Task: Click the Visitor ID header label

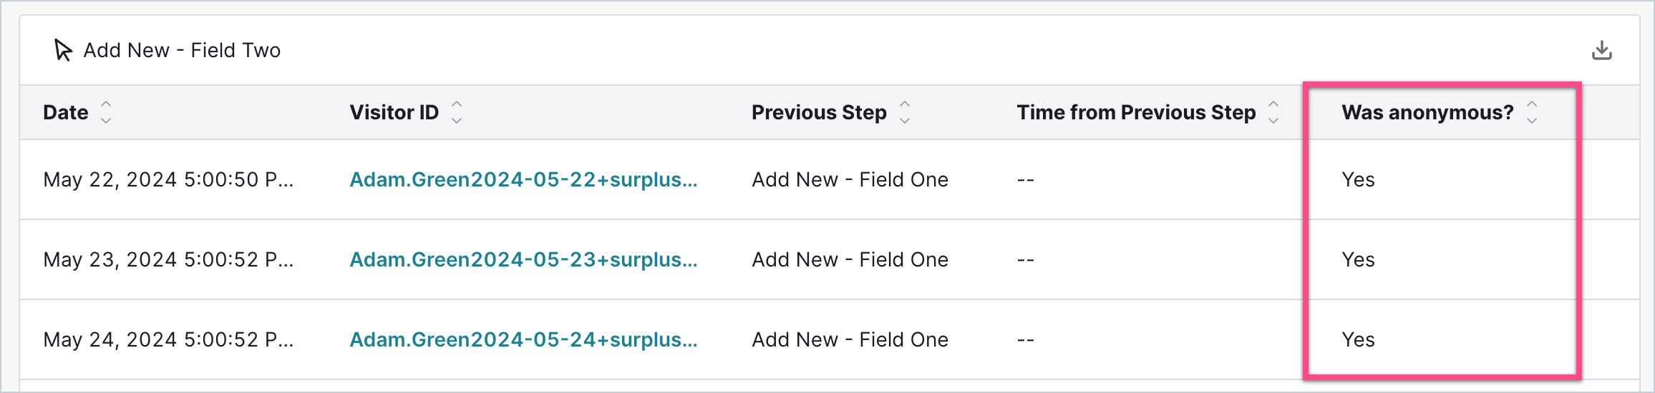Action: [x=394, y=112]
